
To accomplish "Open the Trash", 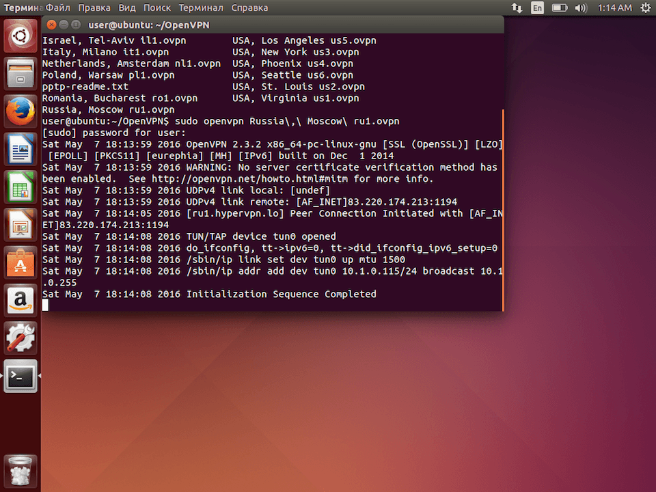I will point(20,470).
